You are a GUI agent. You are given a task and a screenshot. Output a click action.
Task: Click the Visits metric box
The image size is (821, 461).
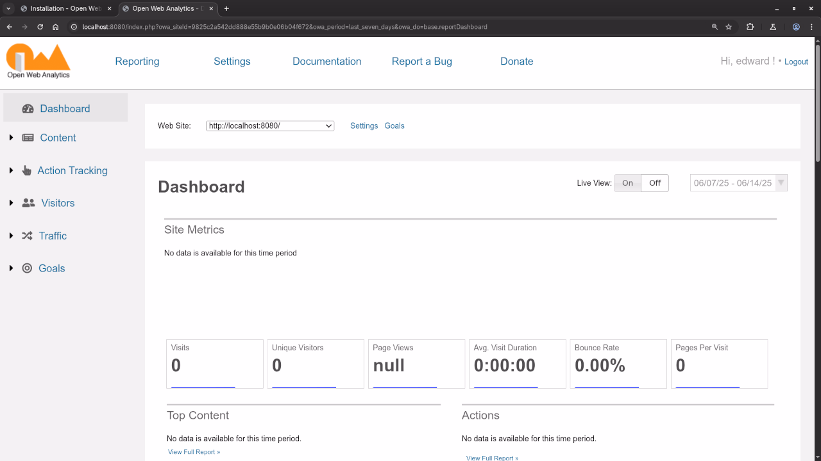tap(215, 364)
